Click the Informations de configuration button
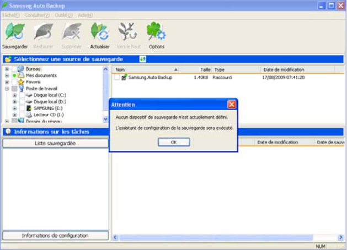347x250 pixels. (x=55, y=236)
